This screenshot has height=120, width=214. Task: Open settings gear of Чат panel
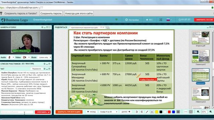44,69
